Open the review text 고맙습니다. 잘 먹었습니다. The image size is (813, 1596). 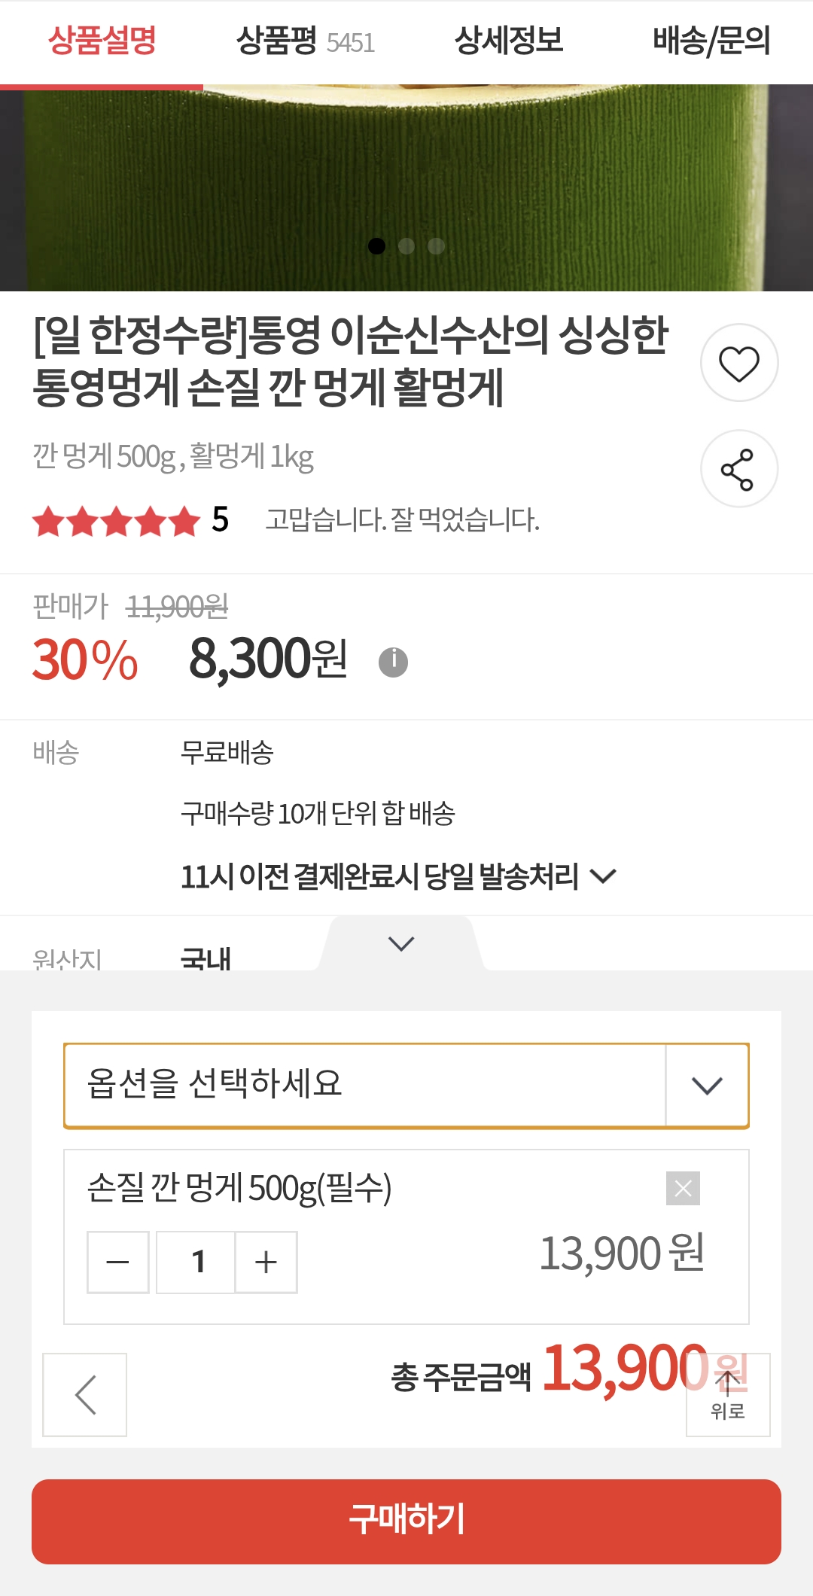coord(403,520)
